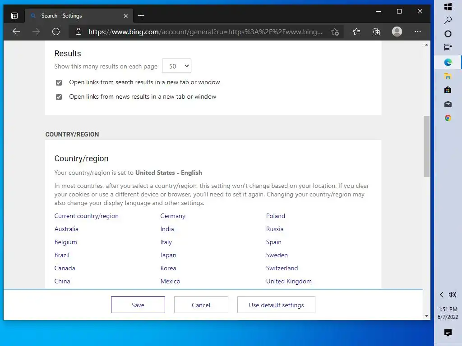Click scrollbar down arrow
The width and height of the screenshot is (462, 346).
tap(426, 316)
